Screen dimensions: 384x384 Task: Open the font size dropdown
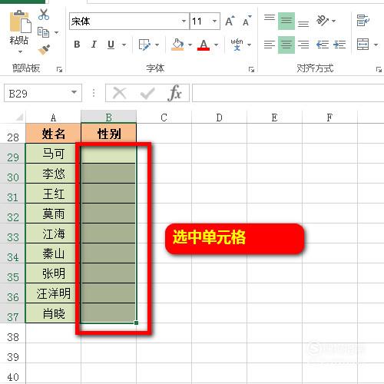[214, 21]
